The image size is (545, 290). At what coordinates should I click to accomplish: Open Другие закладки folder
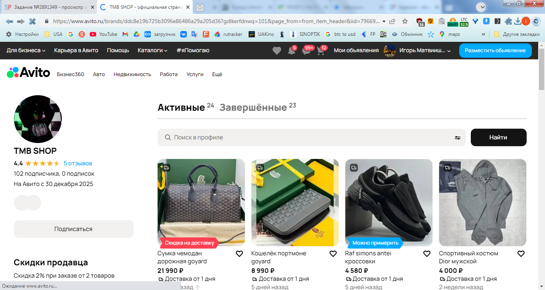point(517,34)
